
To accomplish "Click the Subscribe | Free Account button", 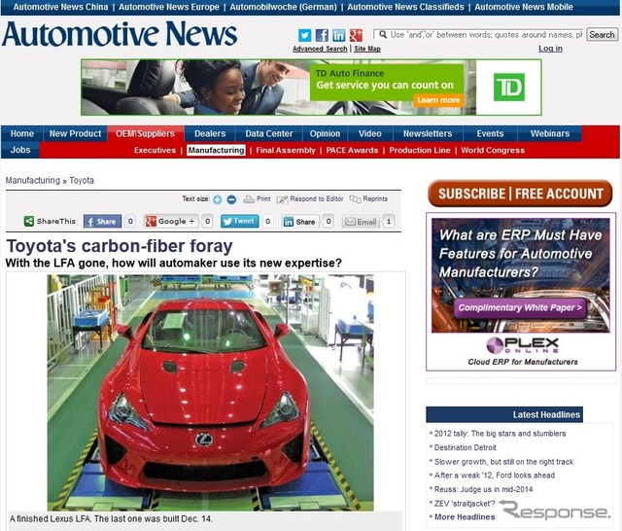I will [x=521, y=194].
